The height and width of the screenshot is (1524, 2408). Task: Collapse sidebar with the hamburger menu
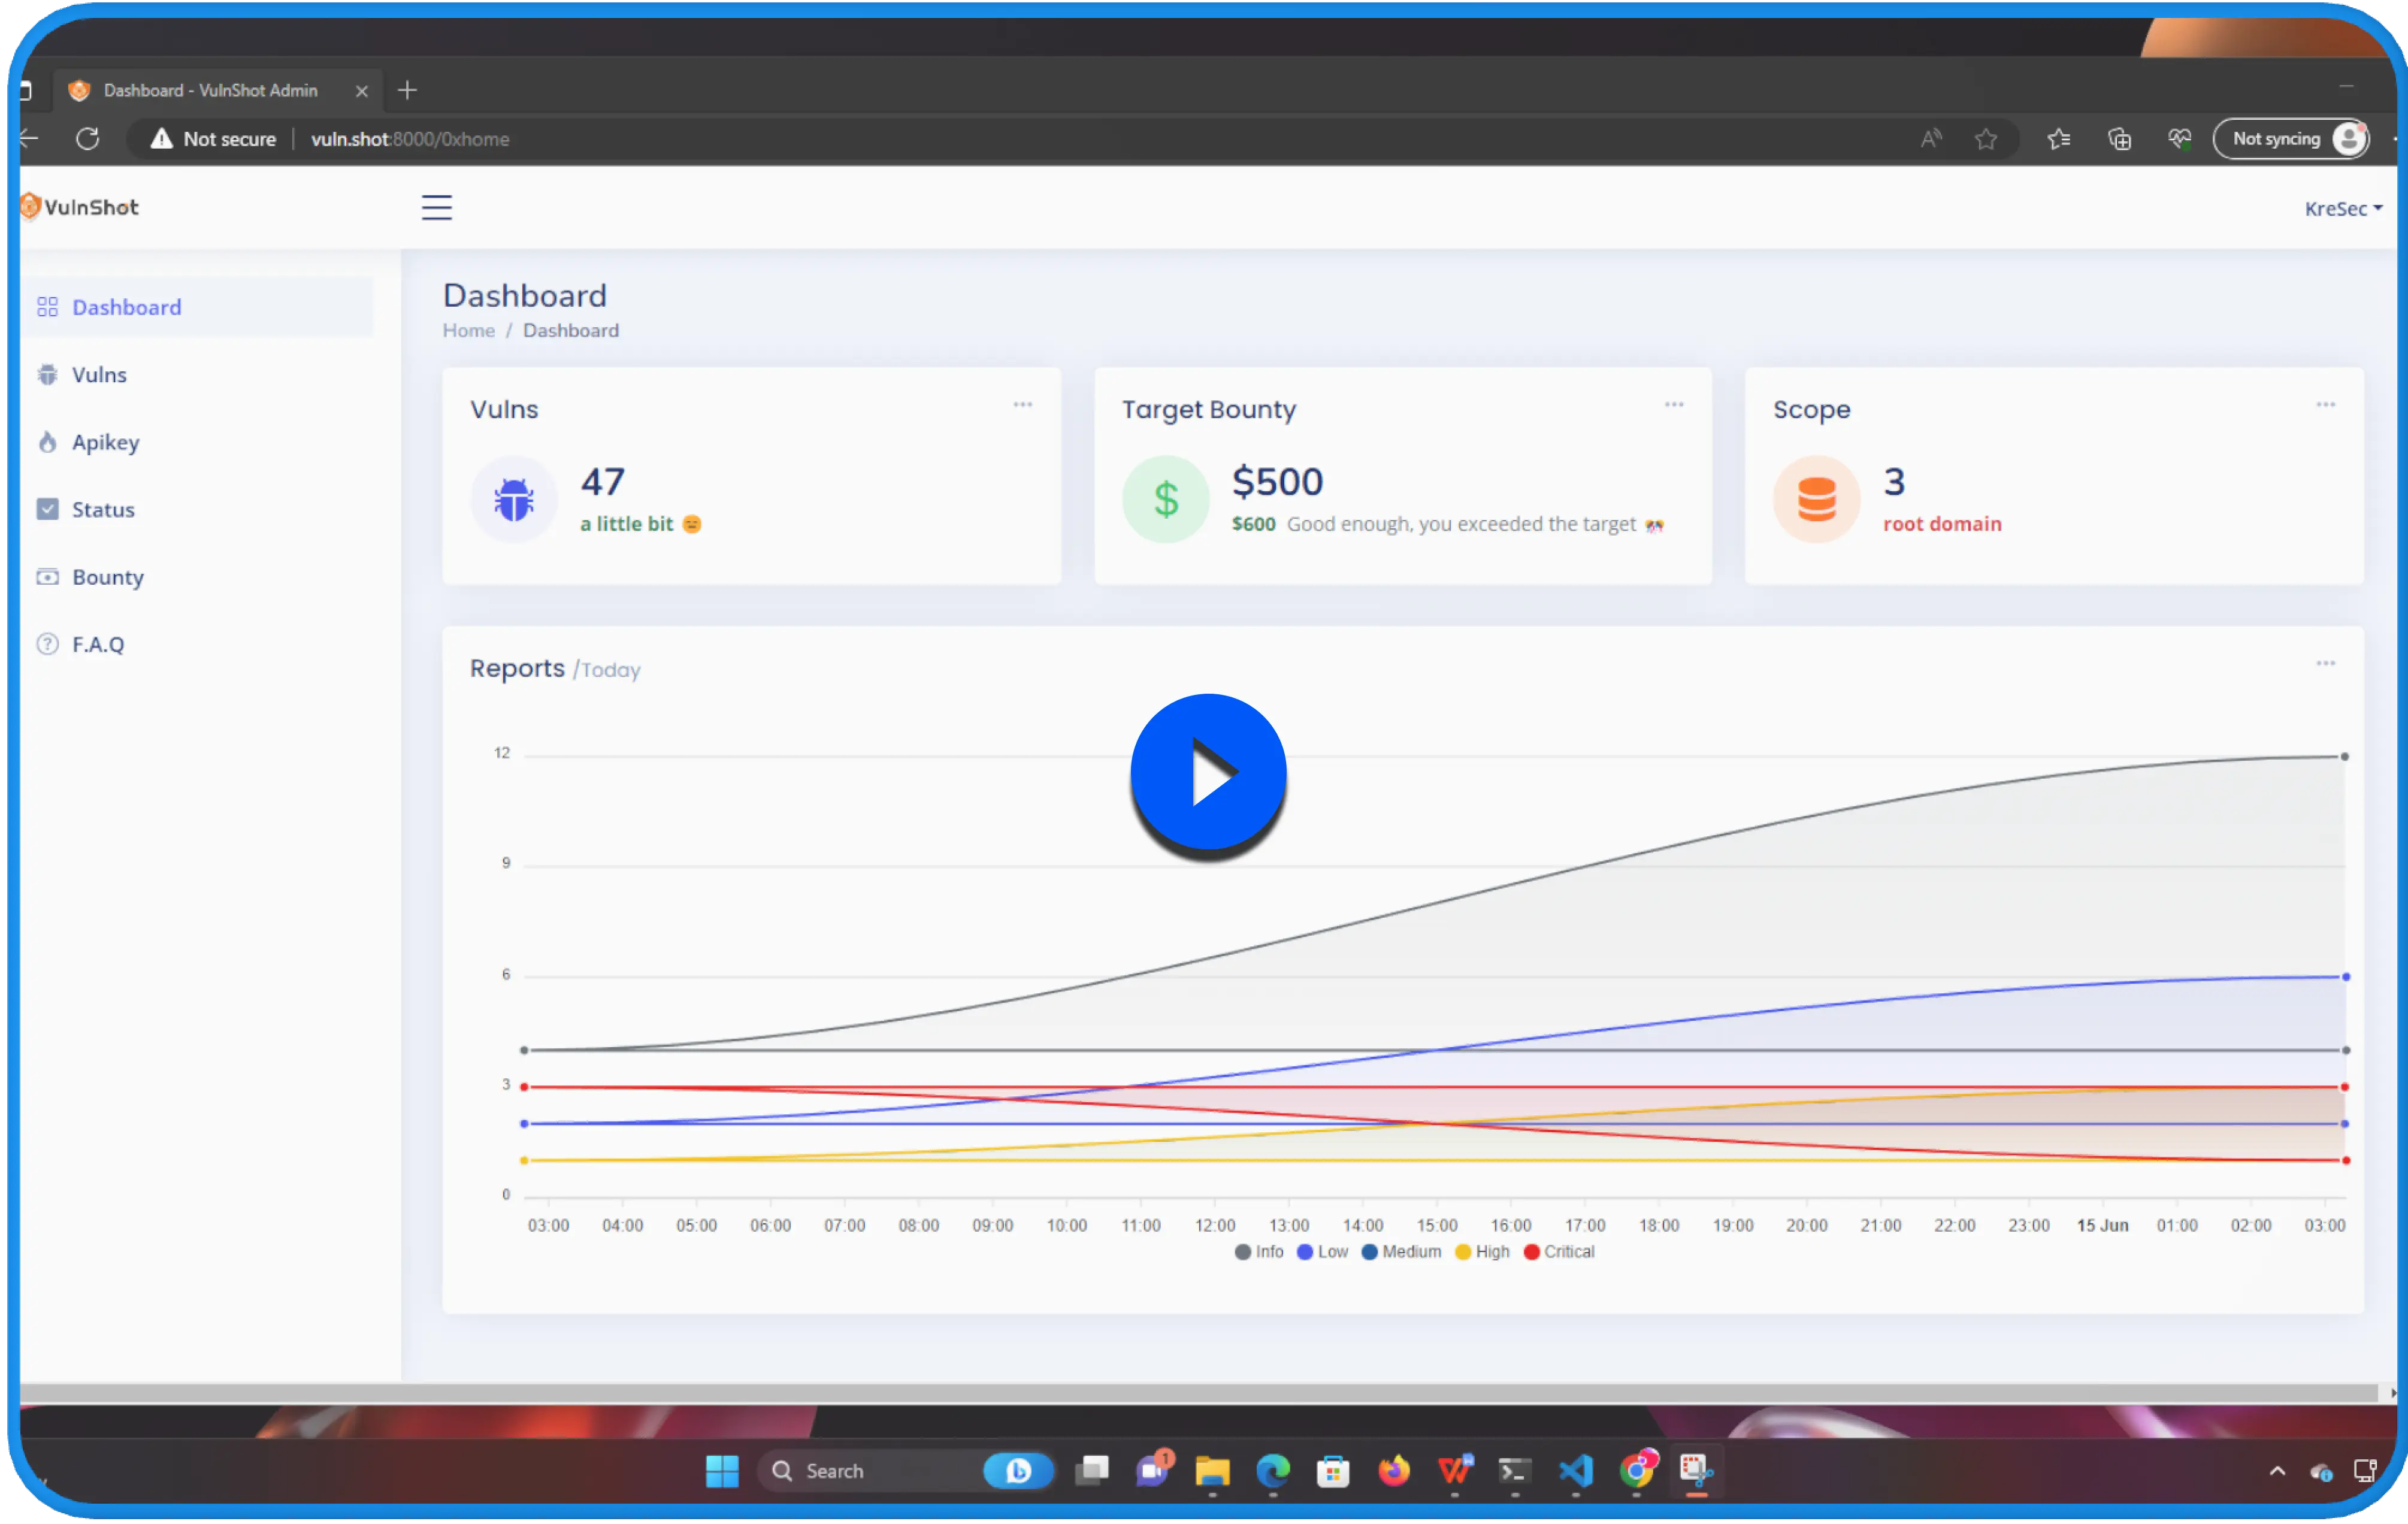coord(437,207)
